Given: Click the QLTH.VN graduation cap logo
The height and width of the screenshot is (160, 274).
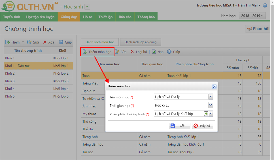Looking at the screenshot, I should 8,6.
